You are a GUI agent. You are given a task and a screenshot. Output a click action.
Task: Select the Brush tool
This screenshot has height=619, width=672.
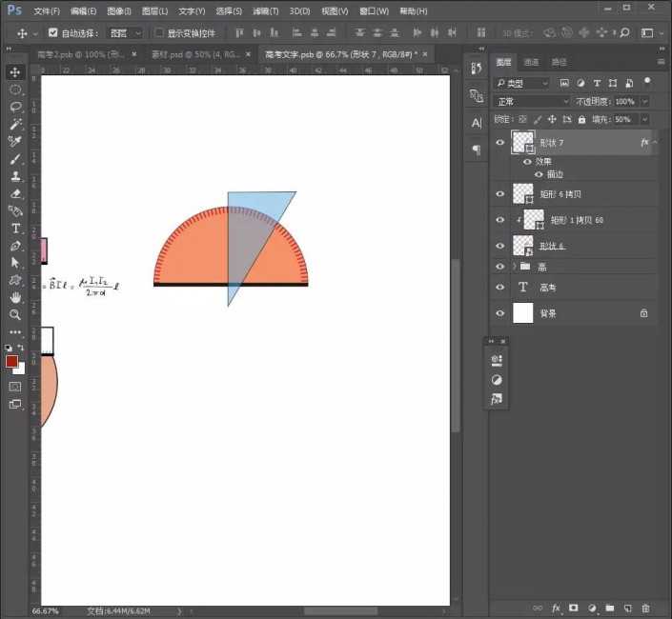coord(15,159)
